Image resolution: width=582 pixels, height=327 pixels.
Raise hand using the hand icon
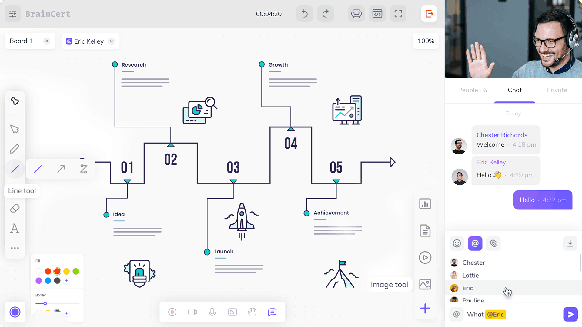tap(252, 312)
